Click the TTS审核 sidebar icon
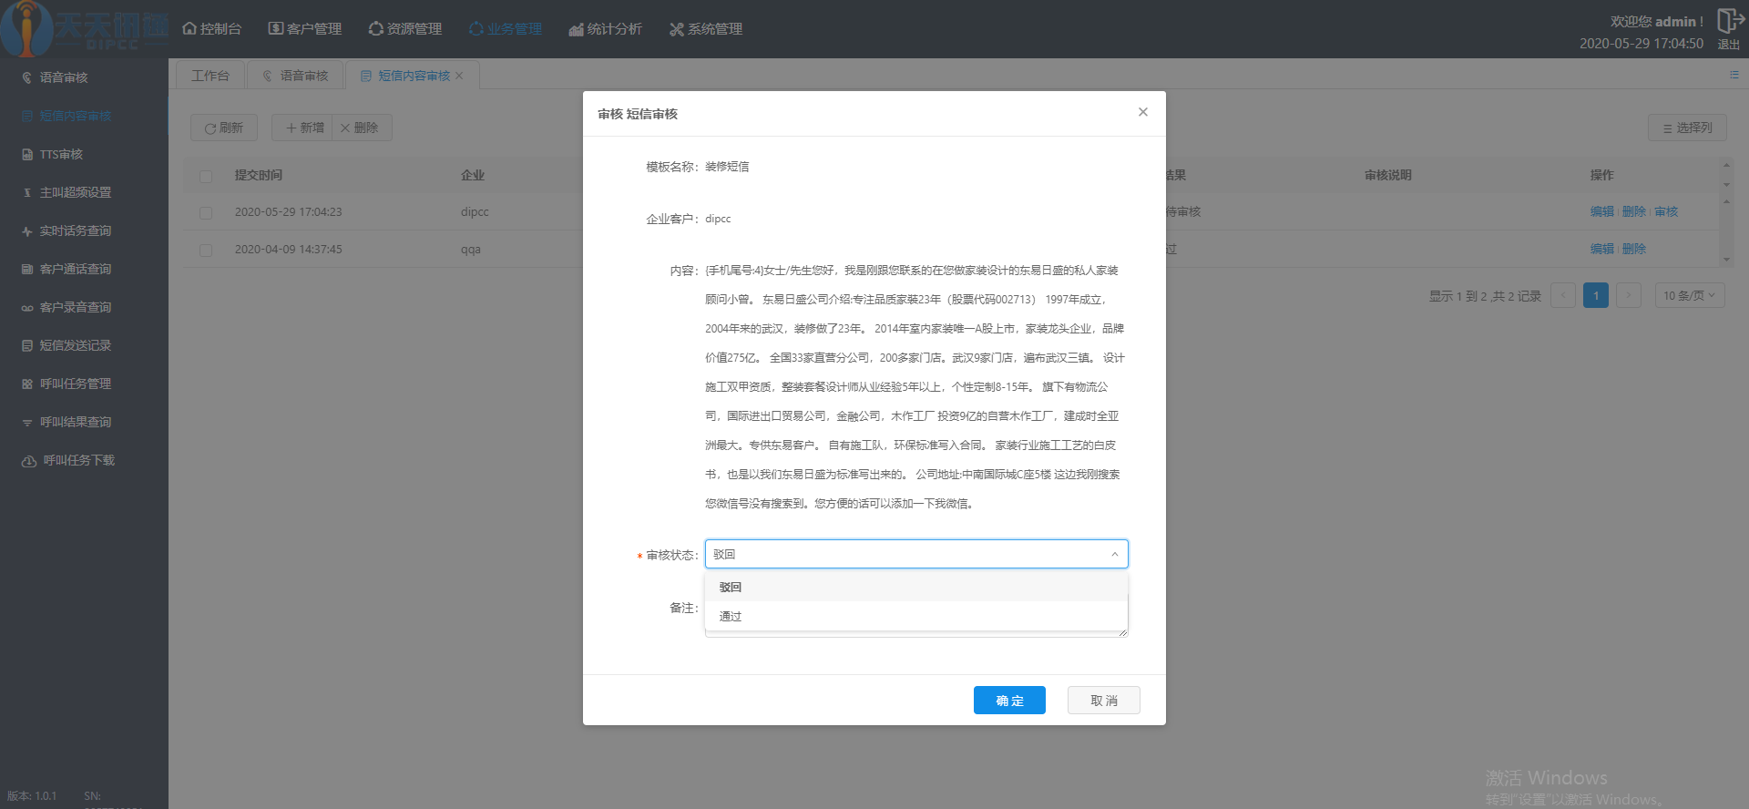 27,155
